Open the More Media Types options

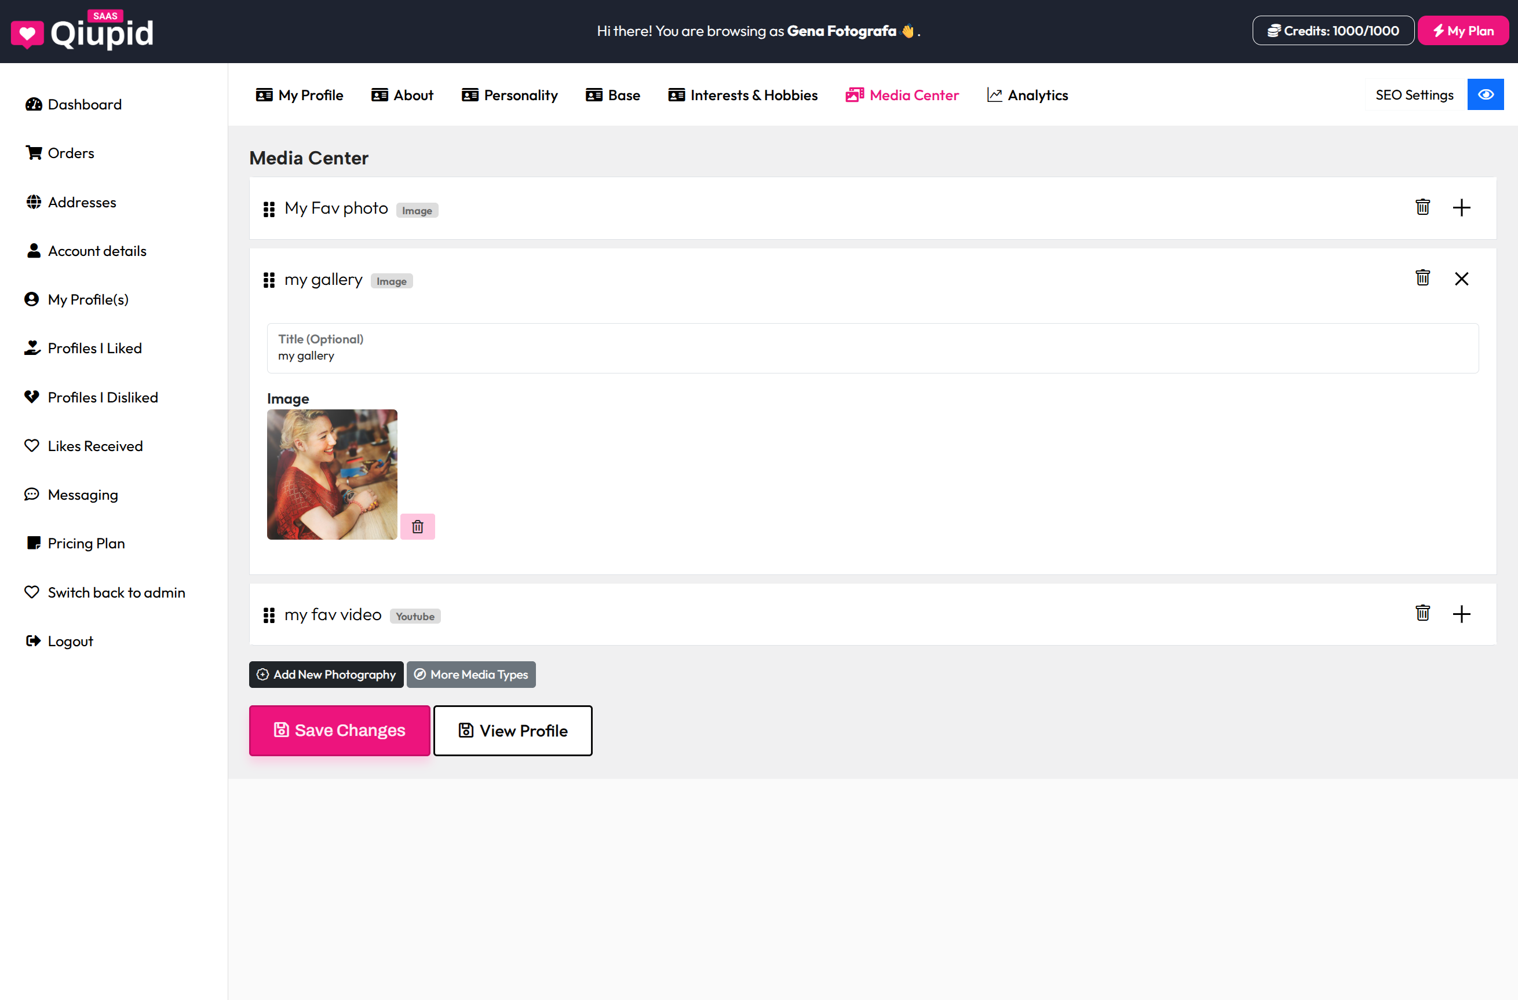(471, 674)
